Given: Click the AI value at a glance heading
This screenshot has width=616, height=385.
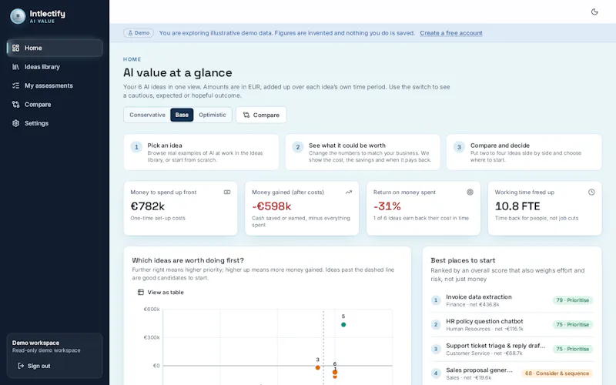Looking at the screenshot, I should click(178, 72).
